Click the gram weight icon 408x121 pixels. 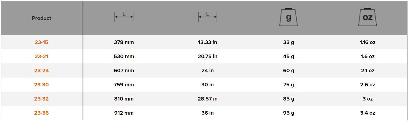[288, 17]
